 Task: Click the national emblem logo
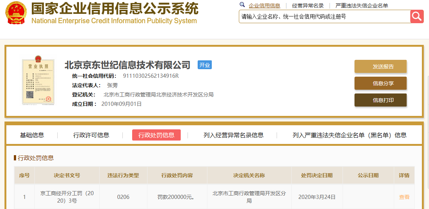click(16, 13)
